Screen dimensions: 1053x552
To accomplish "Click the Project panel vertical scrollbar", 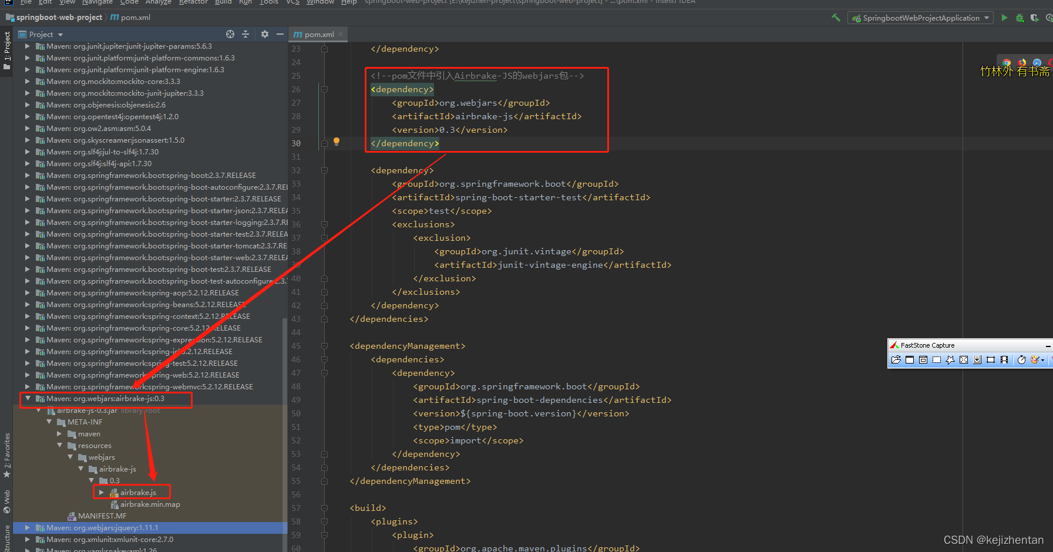I will click(x=285, y=435).
